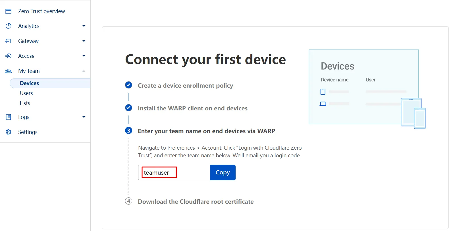The image size is (455, 231).
Task: Collapse the My Team section arrow
Action: point(84,71)
